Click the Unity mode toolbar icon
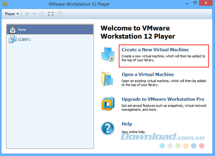This screenshot has height=156, width=215. click(60, 14)
